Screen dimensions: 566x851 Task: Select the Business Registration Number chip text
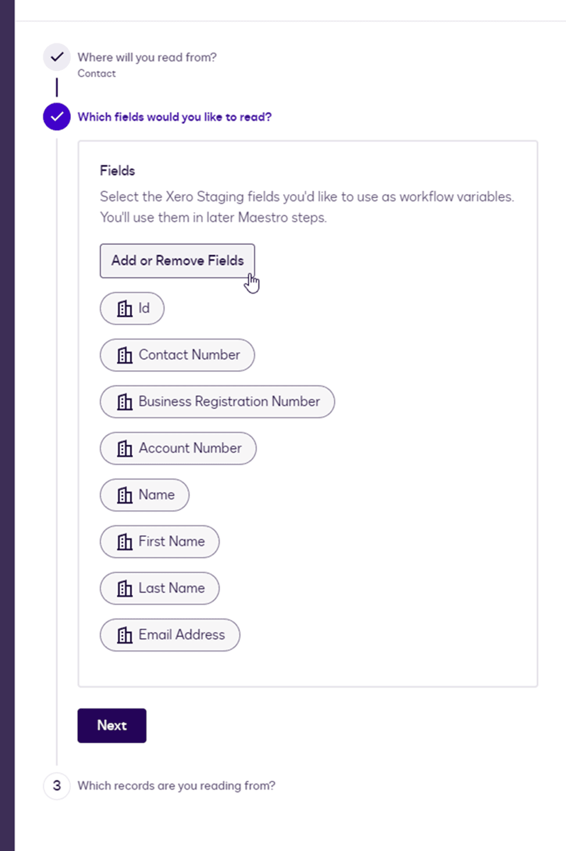[x=229, y=402]
